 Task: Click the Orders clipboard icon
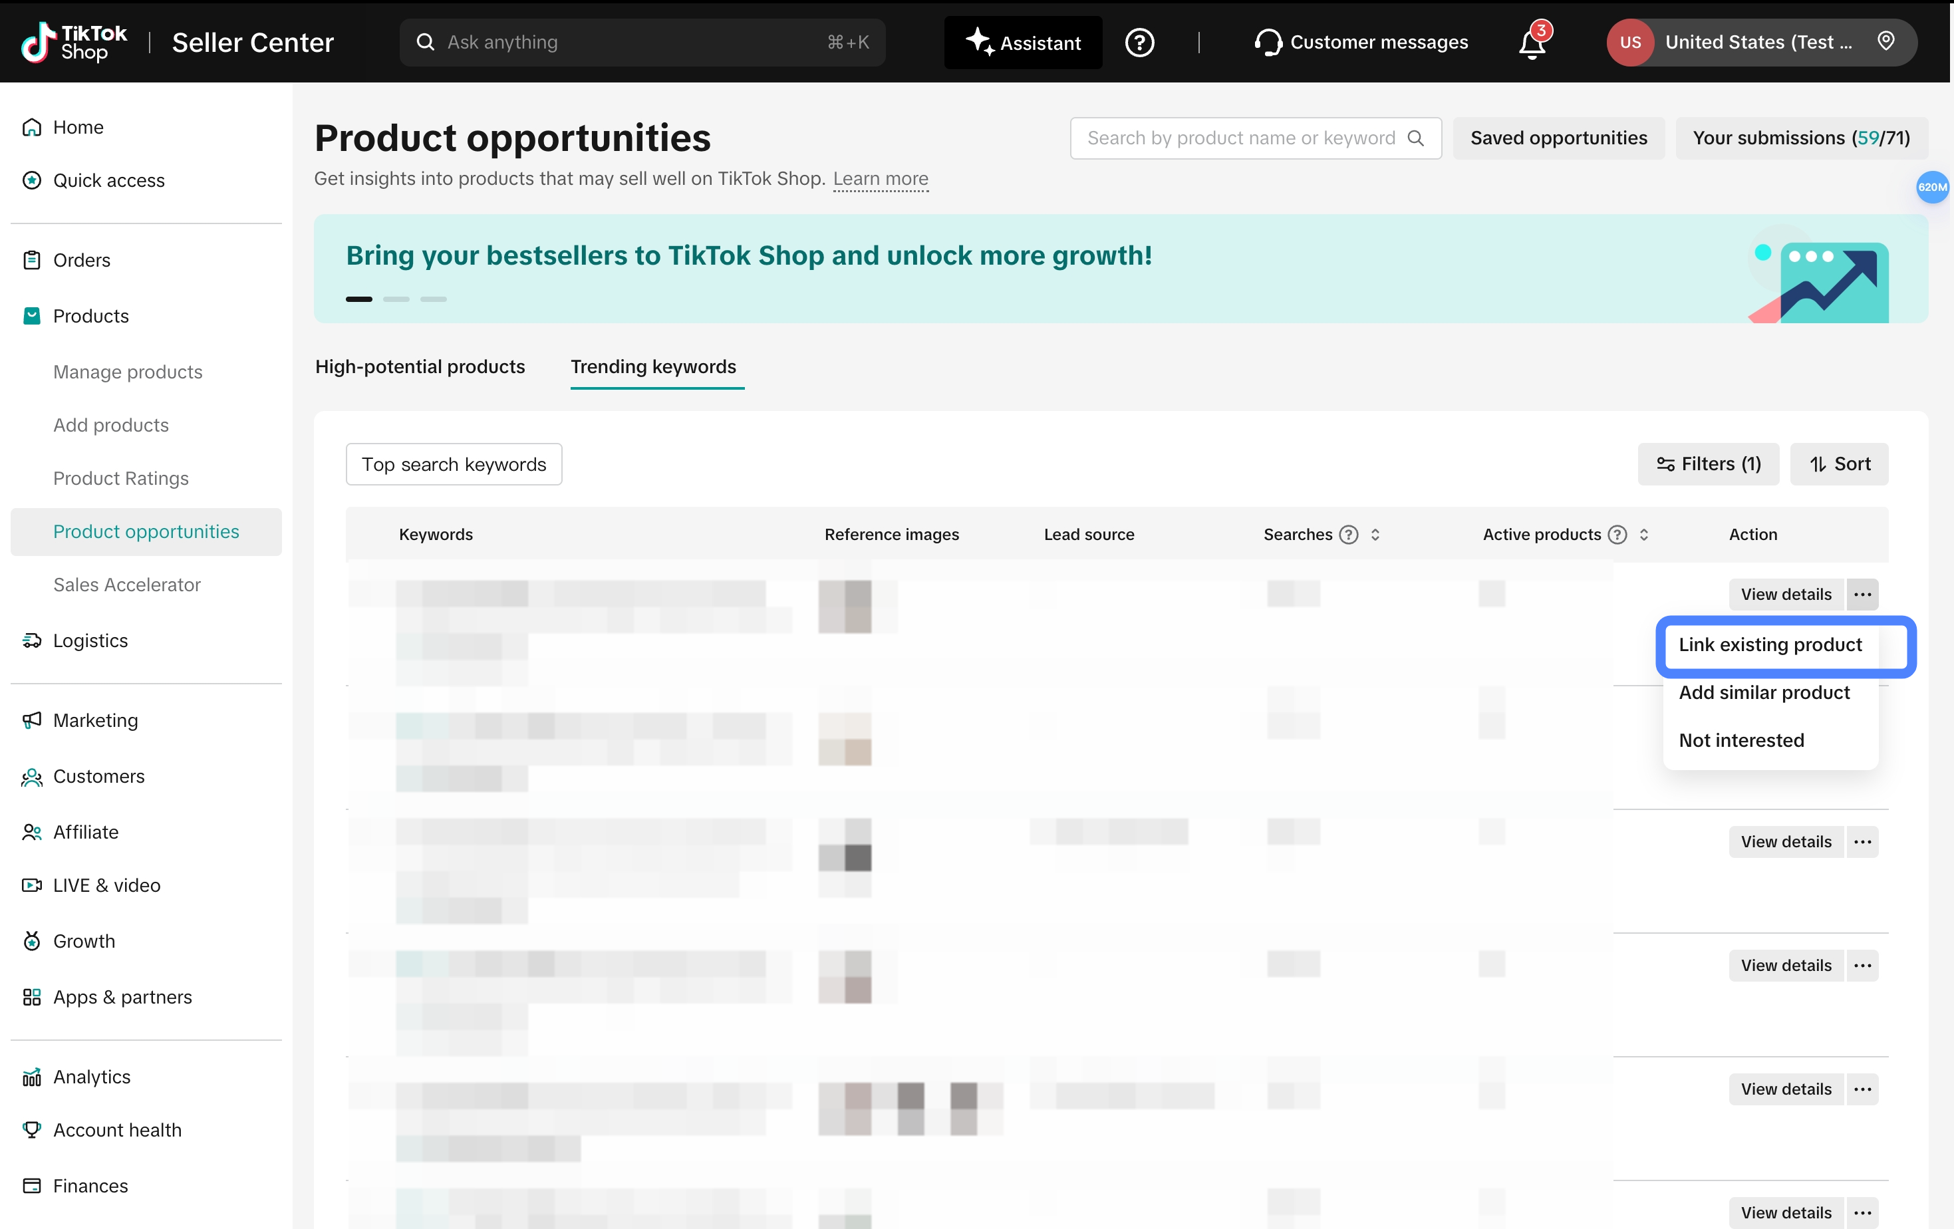point(32,261)
